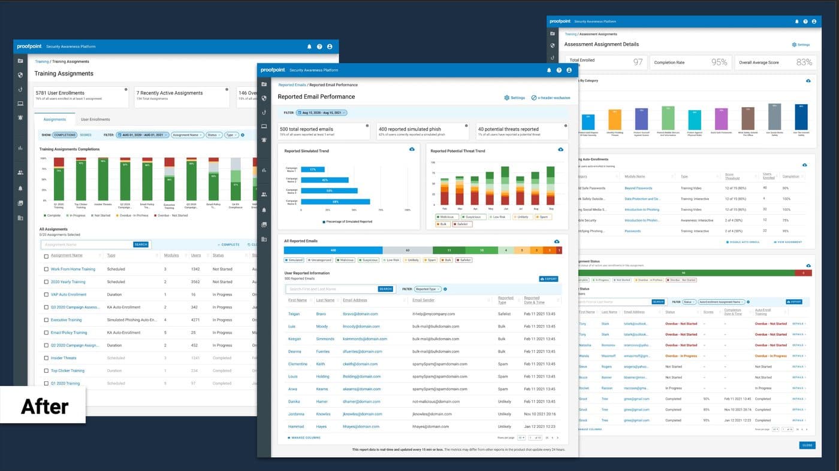The image size is (839, 471).
Task: Click EXPORT button in User Reported Information
Action: (549, 279)
